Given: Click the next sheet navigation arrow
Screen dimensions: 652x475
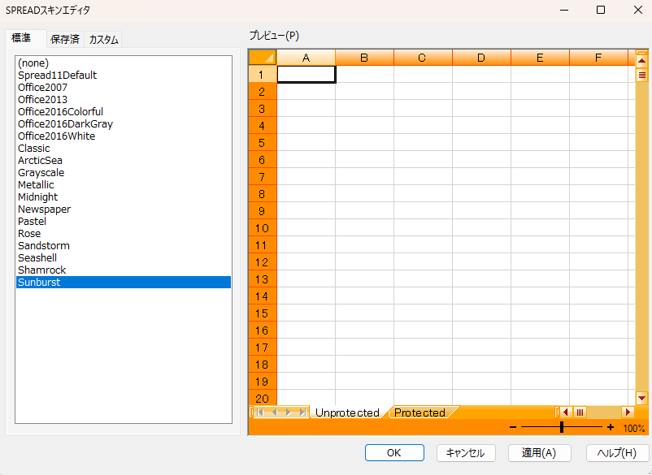Looking at the screenshot, I should click(288, 412).
